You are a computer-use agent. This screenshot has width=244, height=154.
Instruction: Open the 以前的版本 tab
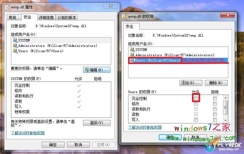pyautogui.click(x=67, y=17)
